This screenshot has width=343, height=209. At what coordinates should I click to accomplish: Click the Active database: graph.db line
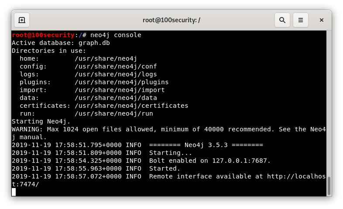[x=61, y=43]
